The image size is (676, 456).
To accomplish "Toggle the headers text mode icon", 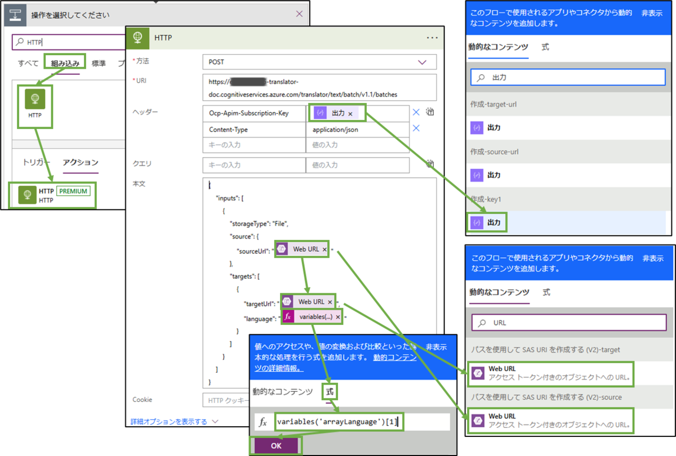I will point(430,112).
